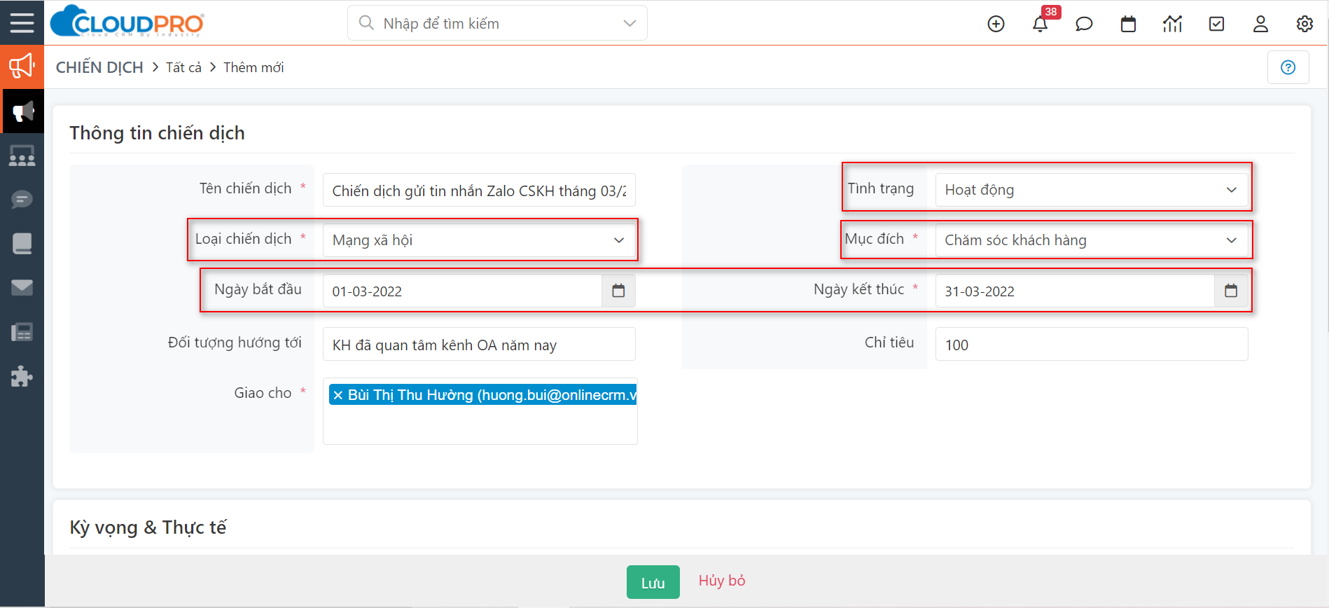1329x608 pixels.
Task: Open the start date calendar picker
Action: (618, 291)
